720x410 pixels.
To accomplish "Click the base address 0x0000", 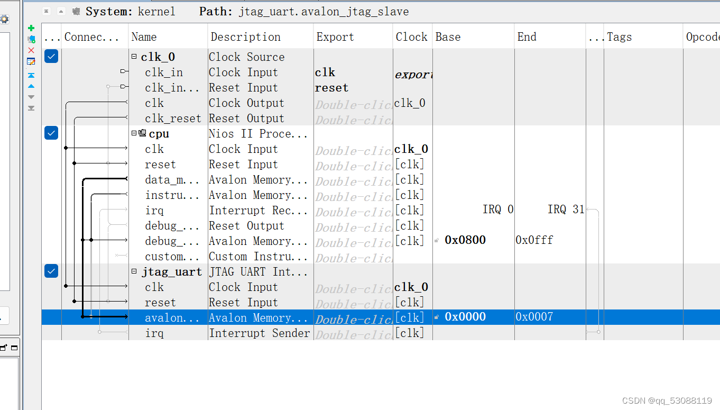I will coord(465,317).
